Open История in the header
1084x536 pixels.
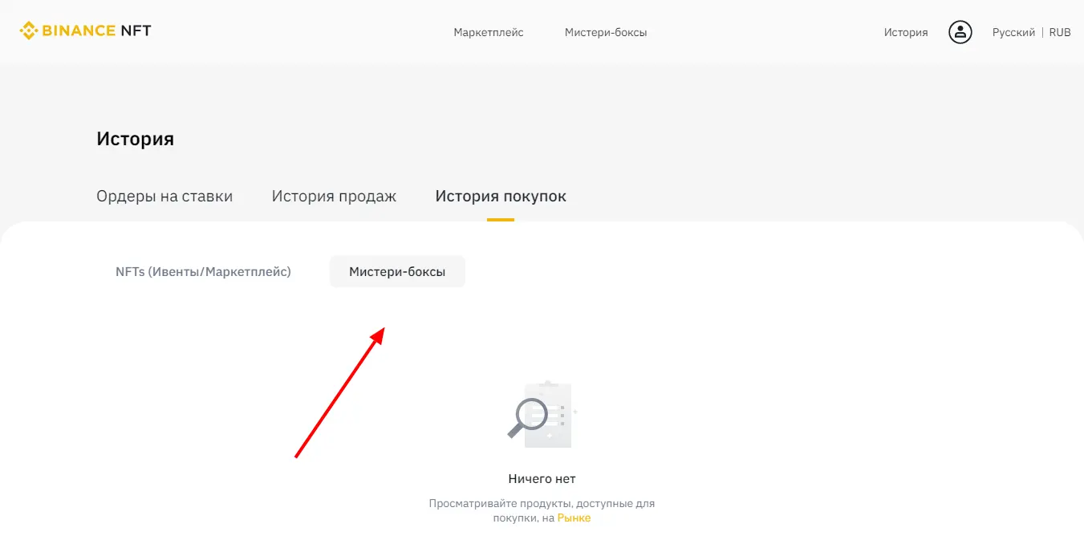pyautogui.click(x=906, y=33)
